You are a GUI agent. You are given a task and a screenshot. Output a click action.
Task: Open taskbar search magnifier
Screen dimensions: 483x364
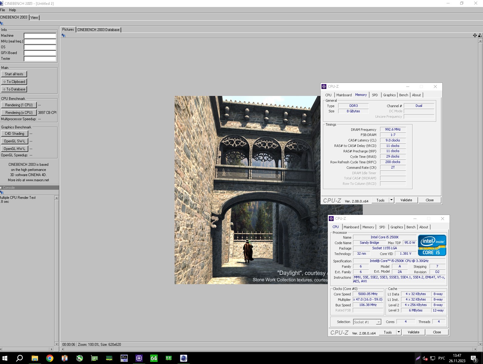point(19,358)
